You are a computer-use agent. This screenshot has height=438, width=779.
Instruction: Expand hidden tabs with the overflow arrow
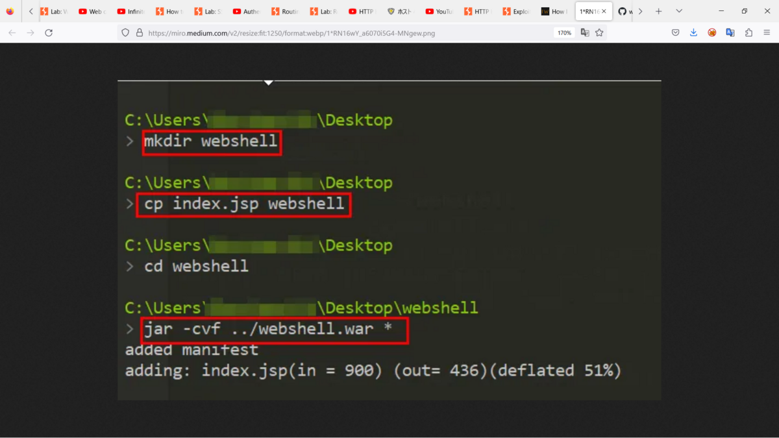[x=640, y=11]
